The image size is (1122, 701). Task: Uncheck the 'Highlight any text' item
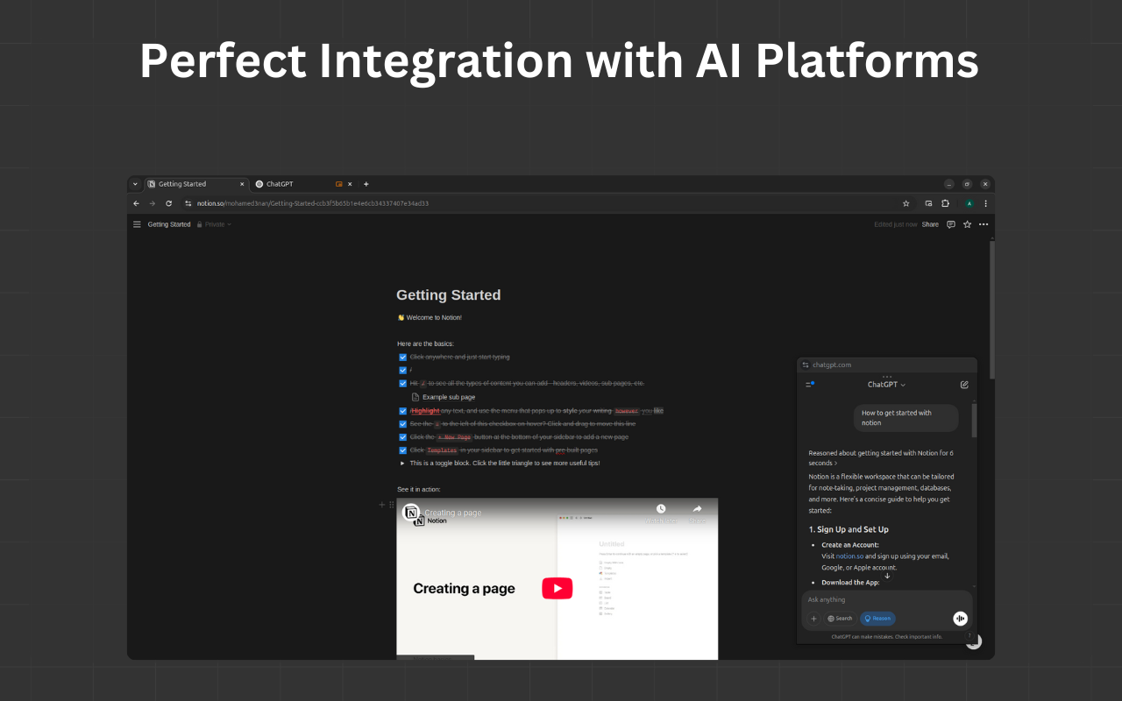click(403, 411)
